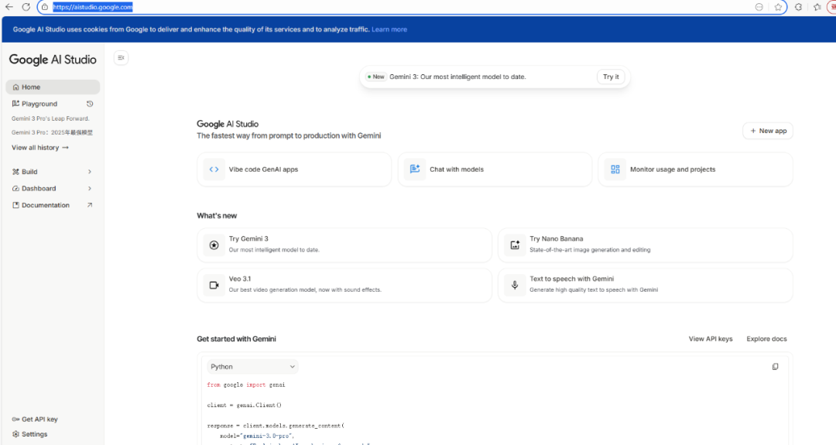Click "What's new" section heading
The height and width of the screenshot is (445, 836).
click(x=217, y=216)
